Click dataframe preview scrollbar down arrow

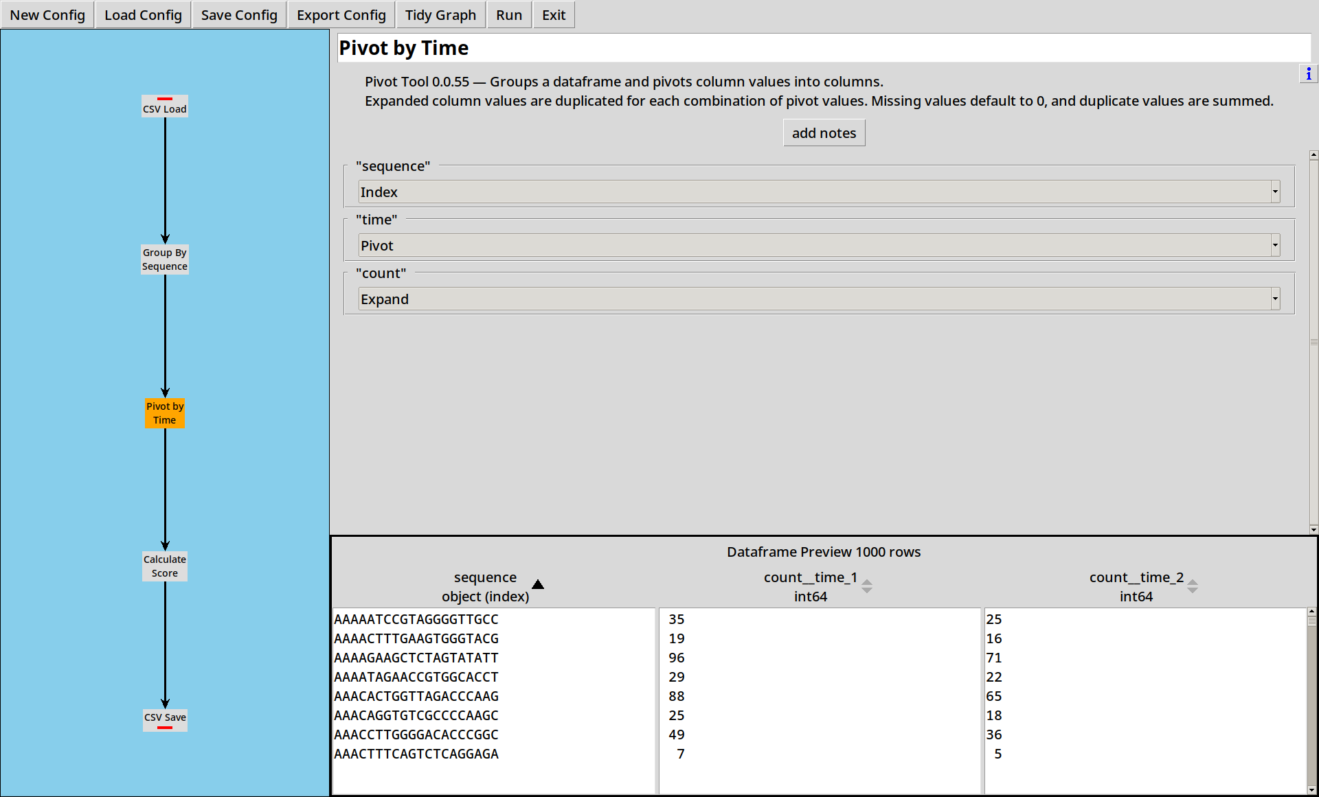tap(1311, 790)
